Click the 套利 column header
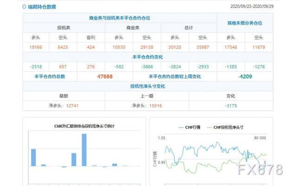 91,38
